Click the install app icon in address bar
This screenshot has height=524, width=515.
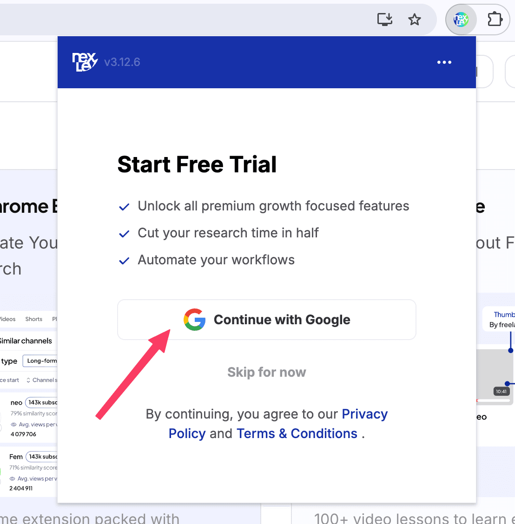click(x=384, y=19)
